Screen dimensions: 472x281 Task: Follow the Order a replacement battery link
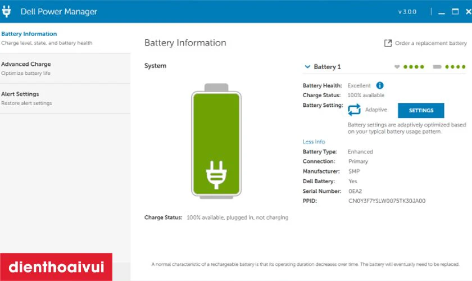[x=431, y=43]
